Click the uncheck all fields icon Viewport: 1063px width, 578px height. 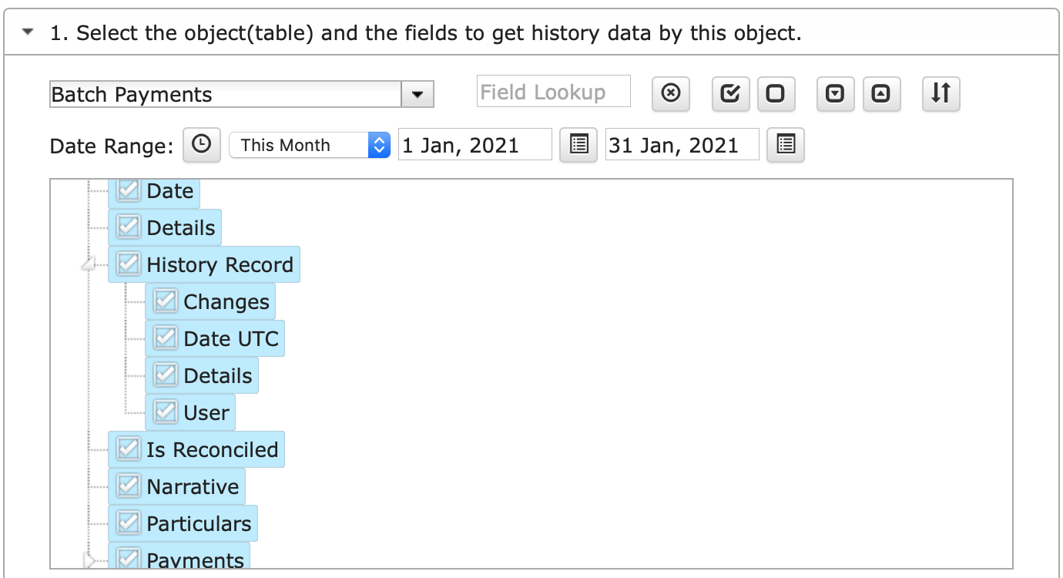click(x=776, y=94)
